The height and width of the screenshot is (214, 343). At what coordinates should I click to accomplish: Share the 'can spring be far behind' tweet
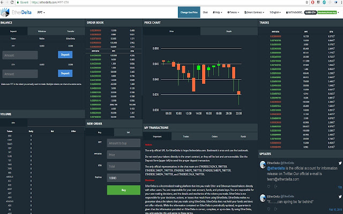pyautogui.click(x=275, y=209)
